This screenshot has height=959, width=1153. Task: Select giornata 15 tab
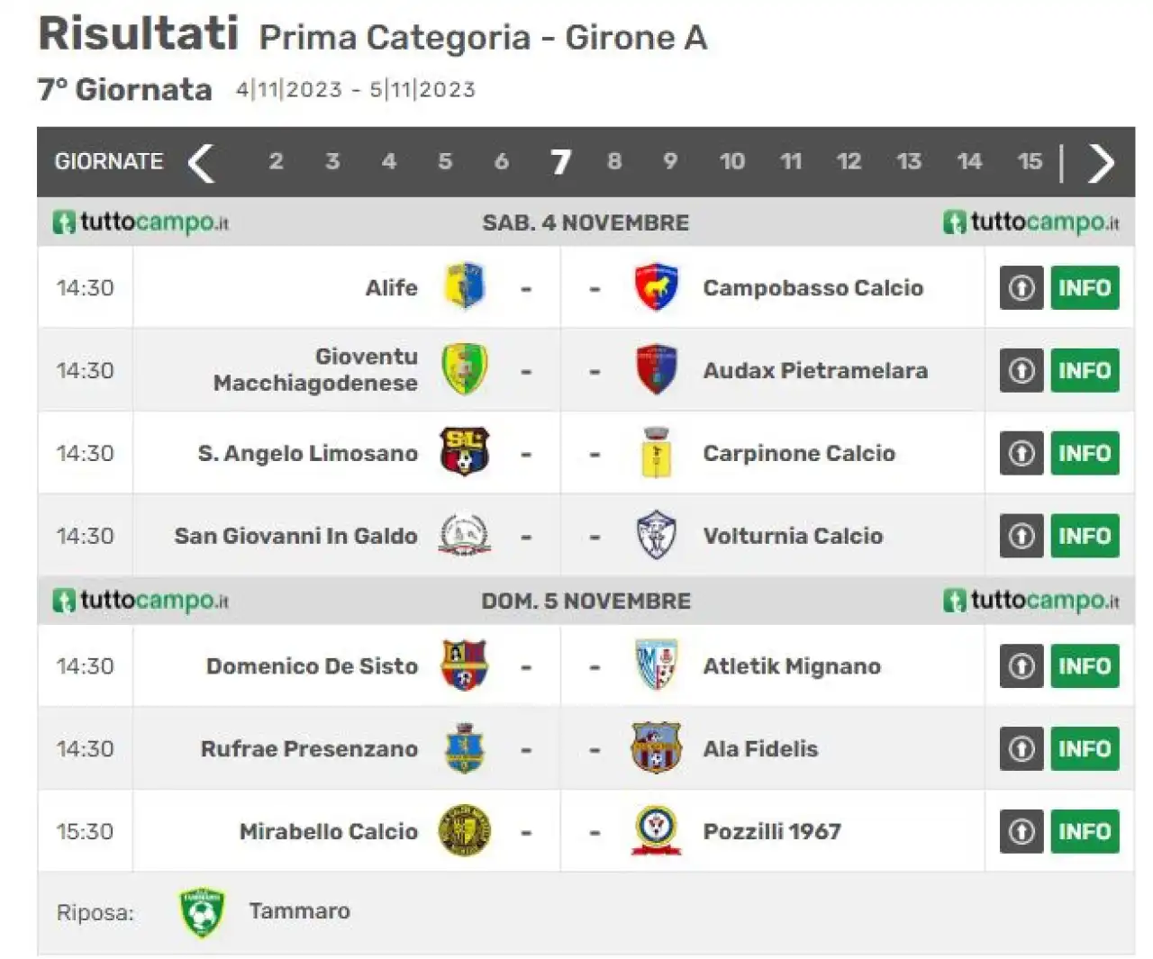pos(1030,161)
